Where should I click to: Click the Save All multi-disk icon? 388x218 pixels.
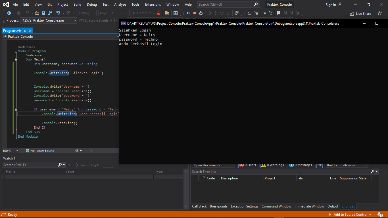pos(50,13)
